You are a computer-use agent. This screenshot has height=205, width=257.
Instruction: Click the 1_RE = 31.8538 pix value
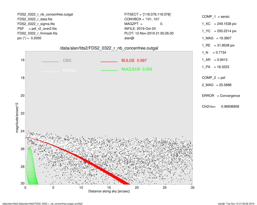pos(218,45)
